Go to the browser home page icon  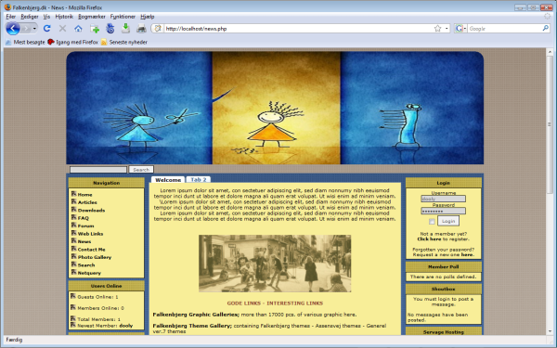tap(78, 29)
